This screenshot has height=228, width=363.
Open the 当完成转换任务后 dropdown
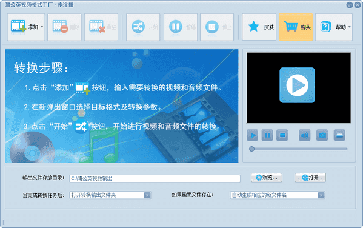coord(110,195)
